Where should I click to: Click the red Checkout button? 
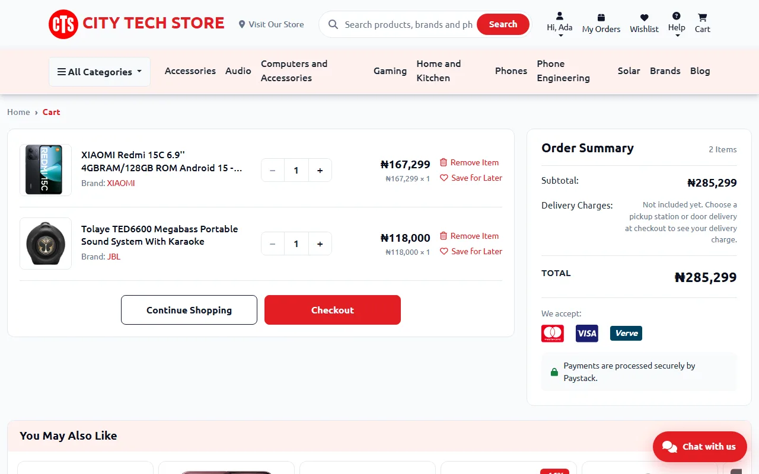(333, 310)
